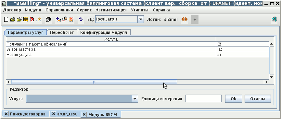This screenshot has height=119, width=281.
Task: Click the application icon in the title bar
Action: 4,3
